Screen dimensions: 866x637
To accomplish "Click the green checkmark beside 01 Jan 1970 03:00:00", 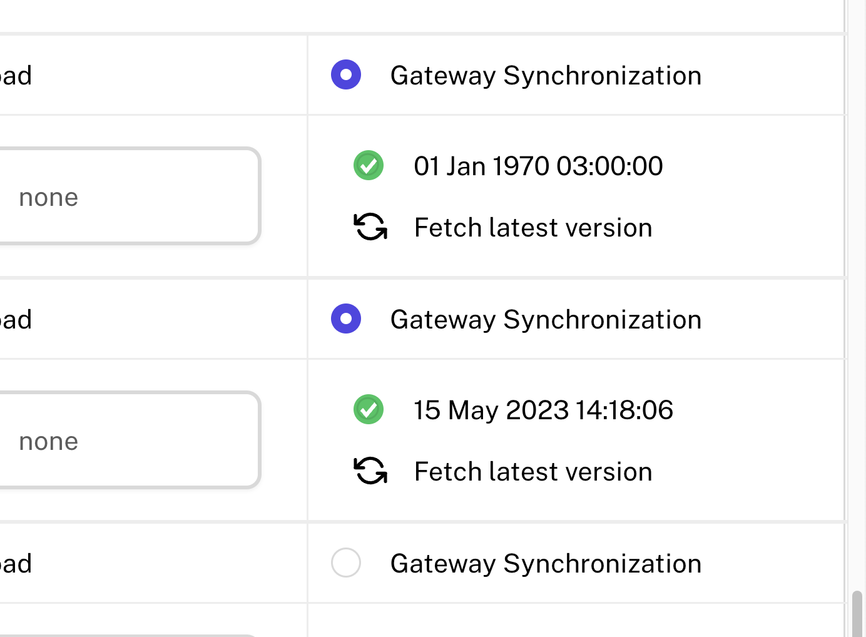I will [369, 165].
